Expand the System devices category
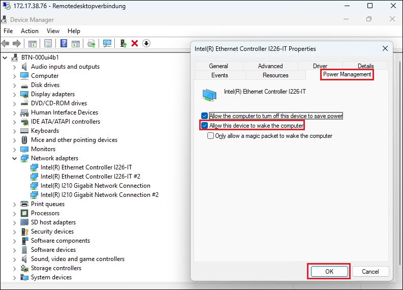The image size is (403, 290). coord(15,278)
